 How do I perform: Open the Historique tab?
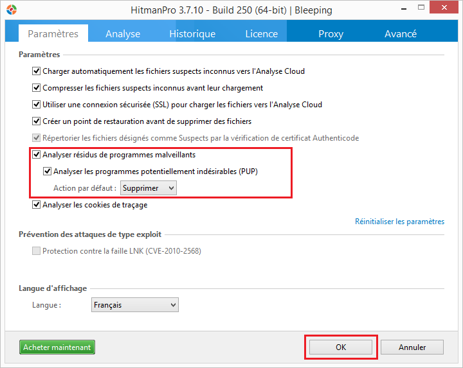point(192,34)
